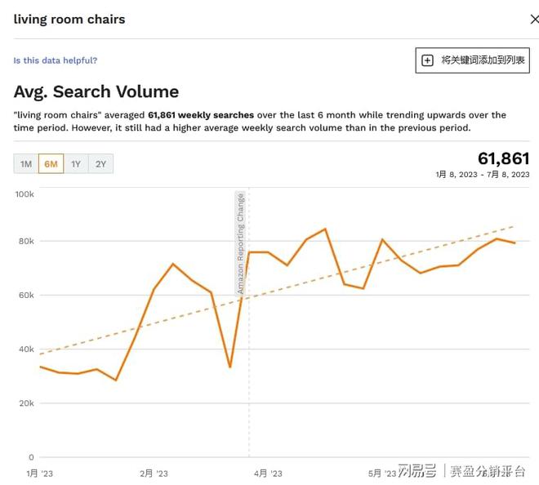
Task: Click the date range 1月 8 - 7月 8, 2023
Action: [482, 175]
